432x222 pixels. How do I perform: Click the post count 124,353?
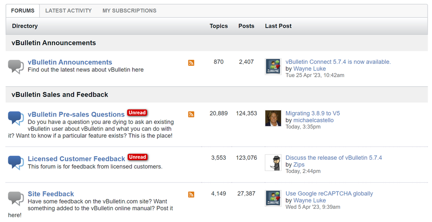[x=246, y=113]
